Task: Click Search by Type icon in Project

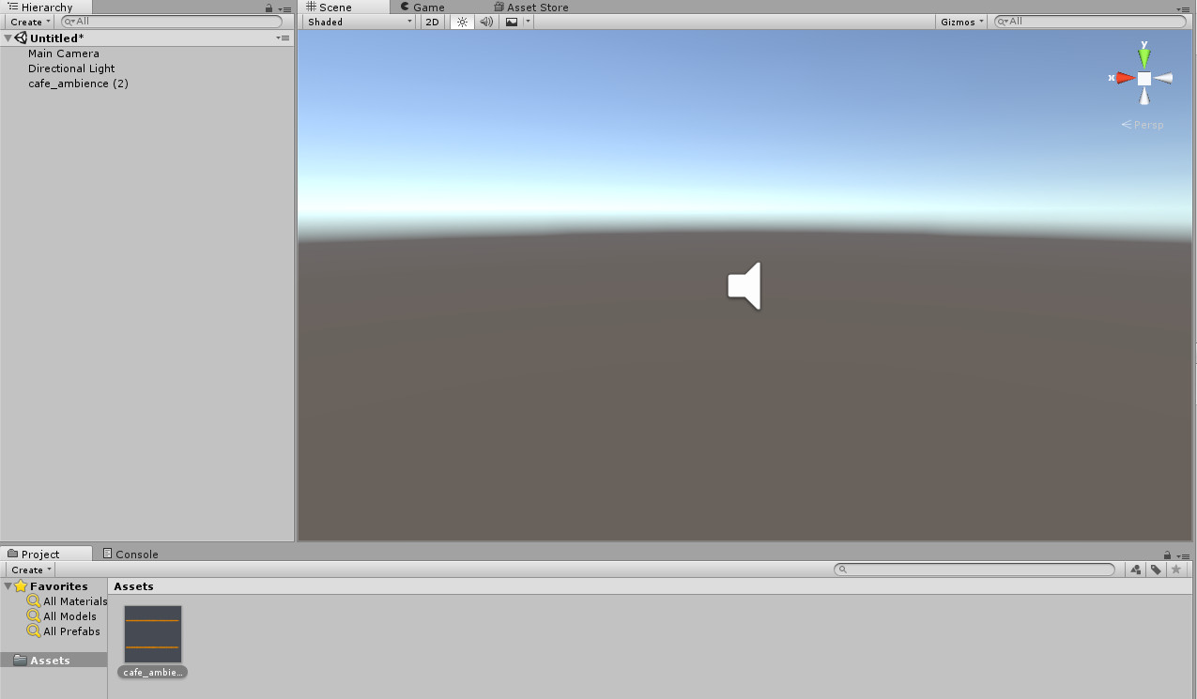Action: click(1136, 570)
